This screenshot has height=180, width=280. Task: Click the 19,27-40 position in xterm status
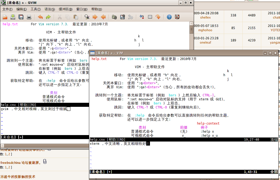(252, 140)
